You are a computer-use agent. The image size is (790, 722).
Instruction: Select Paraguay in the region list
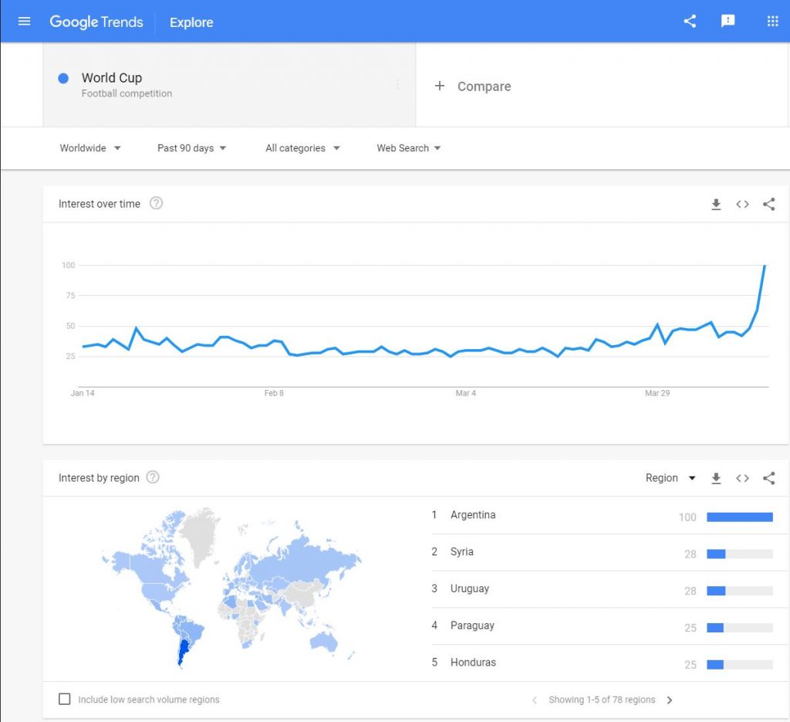coord(472,625)
